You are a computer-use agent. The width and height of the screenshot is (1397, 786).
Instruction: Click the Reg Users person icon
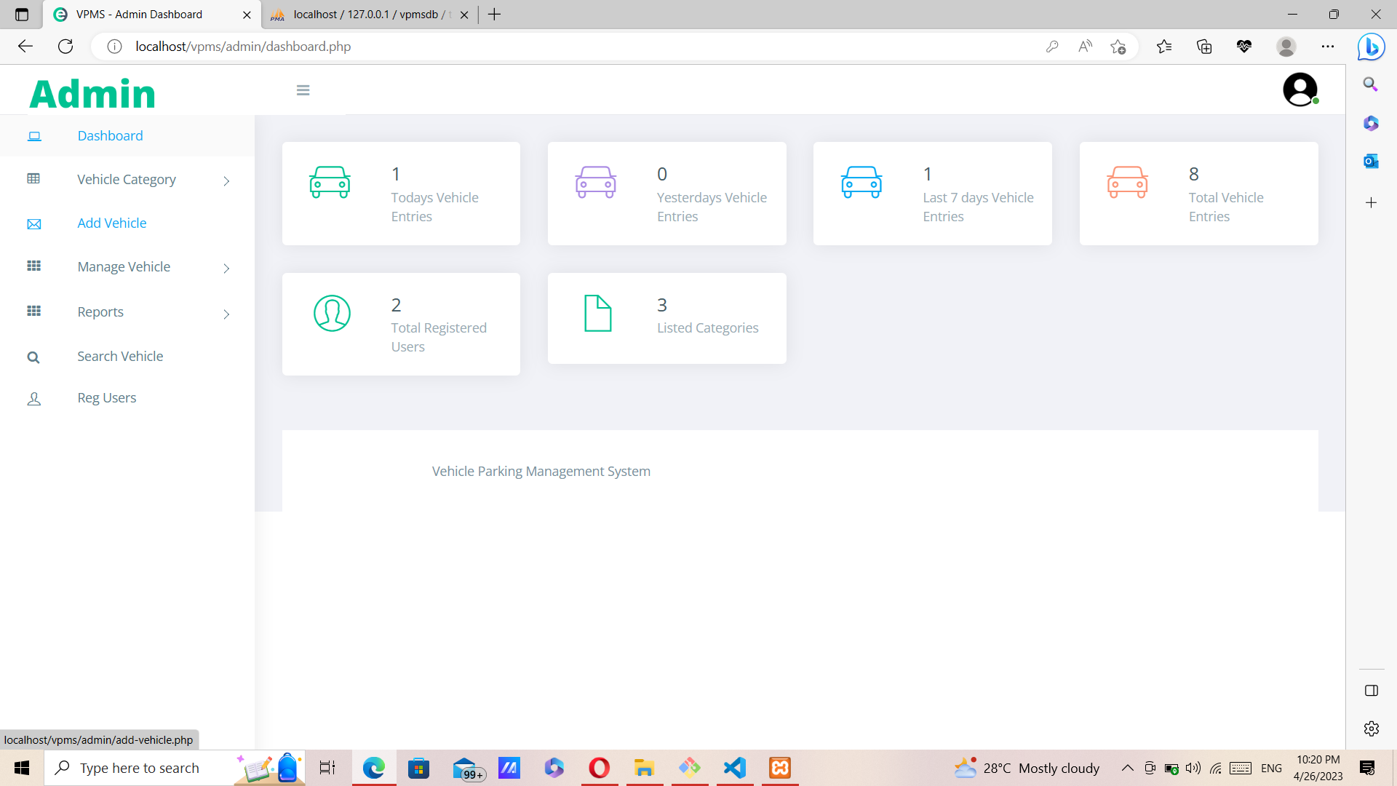(x=33, y=398)
